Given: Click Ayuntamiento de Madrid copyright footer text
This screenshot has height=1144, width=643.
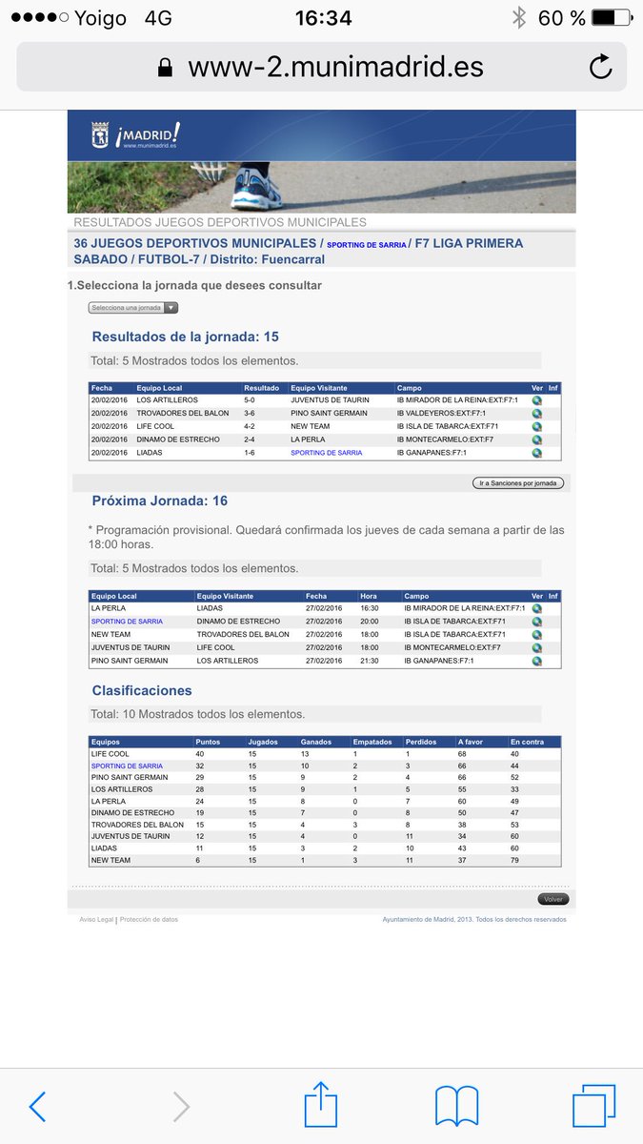Looking at the screenshot, I should pyautogui.click(x=474, y=920).
